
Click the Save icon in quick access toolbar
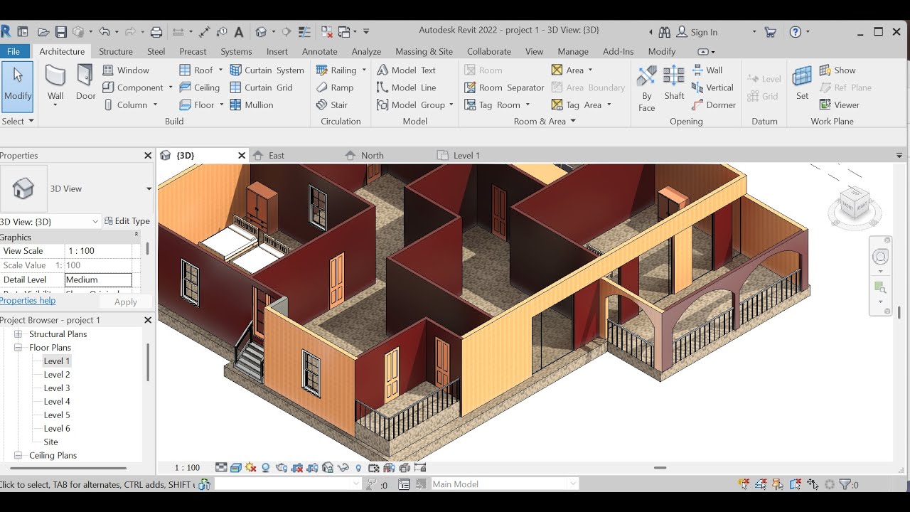(61, 32)
